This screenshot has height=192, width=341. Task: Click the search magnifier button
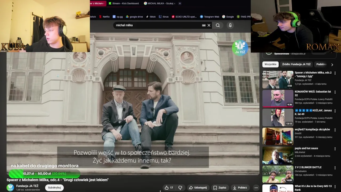click(218, 25)
